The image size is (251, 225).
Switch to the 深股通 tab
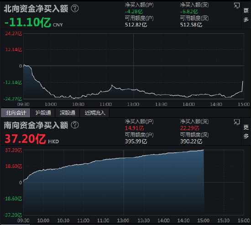(68, 113)
